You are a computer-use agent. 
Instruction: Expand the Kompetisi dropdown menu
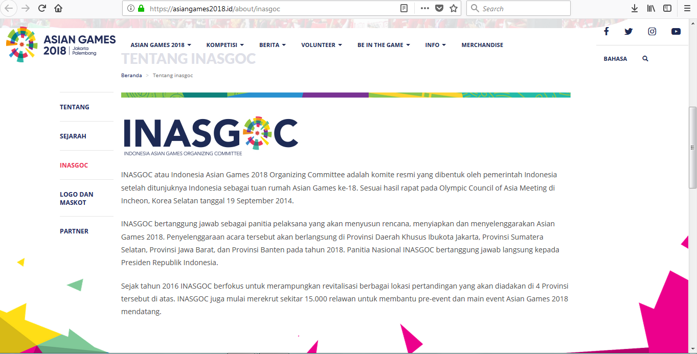point(225,45)
